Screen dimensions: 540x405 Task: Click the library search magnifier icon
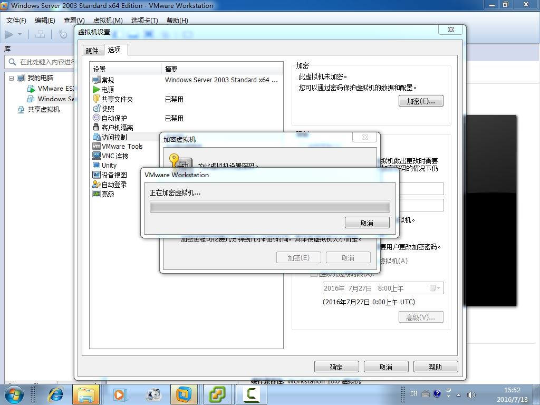[x=13, y=62]
